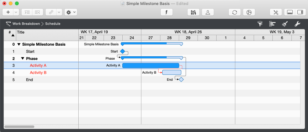Open the dropdown arrow beside the add button
The width and height of the screenshot is (308, 132).
pos(16,12)
